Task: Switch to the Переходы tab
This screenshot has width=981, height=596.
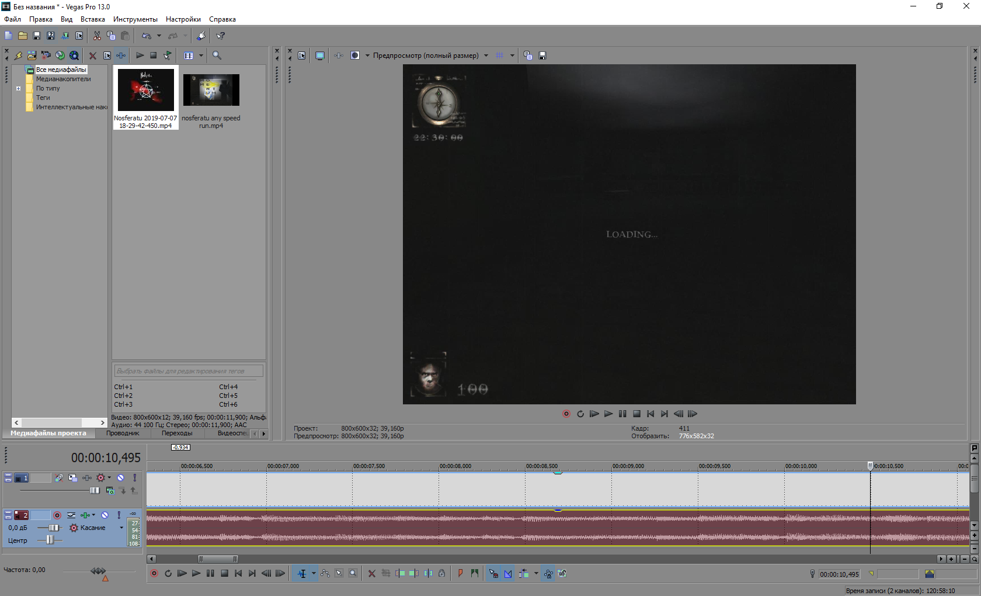Action: point(177,433)
